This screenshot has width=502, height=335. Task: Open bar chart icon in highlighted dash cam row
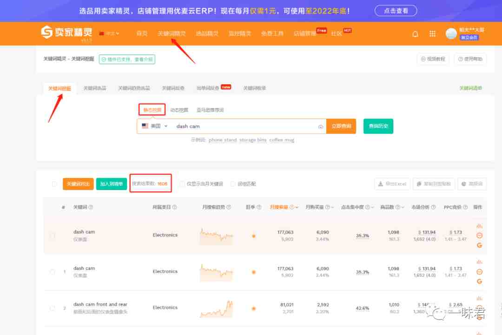(x=479, y=226)
